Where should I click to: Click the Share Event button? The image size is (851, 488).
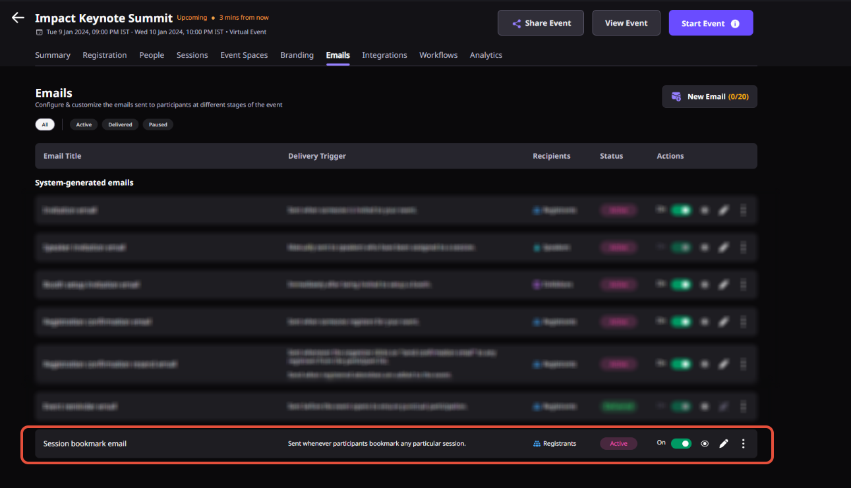tap(541, 23)
